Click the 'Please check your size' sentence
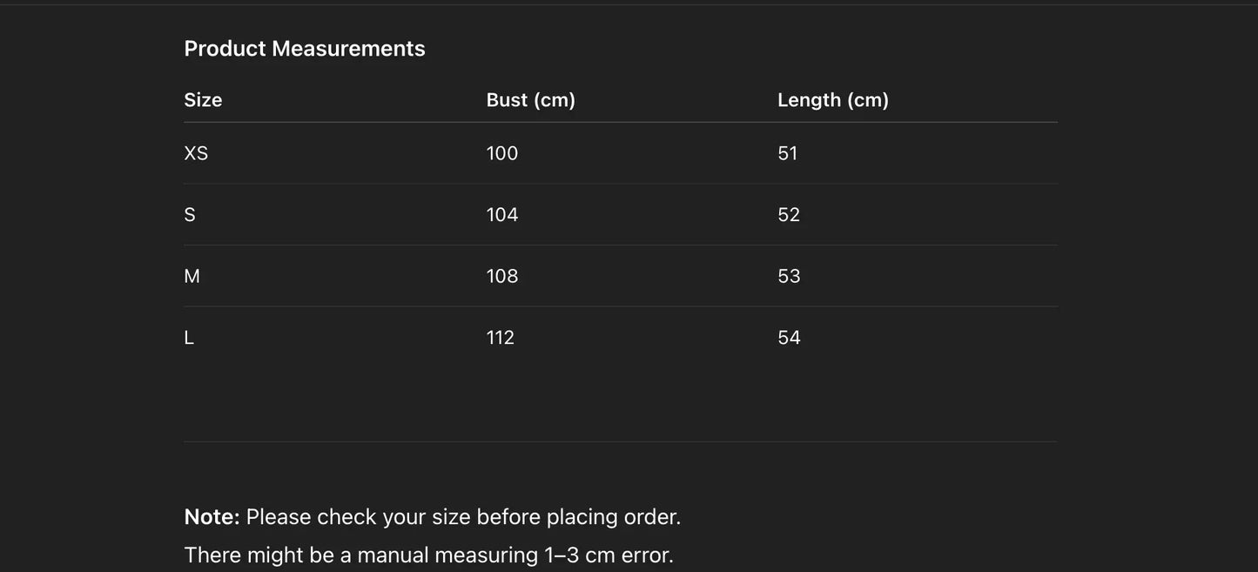 click(x=463, y=517)
